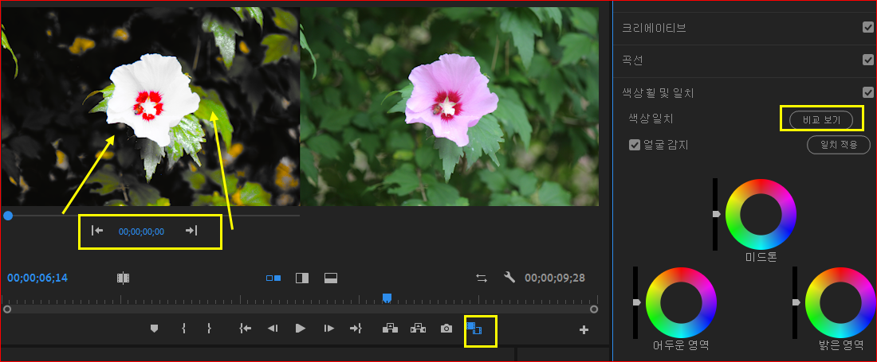Collapse the 색상 휠 및 일치 section
This screenshot has width=877, height=362.
coord(658,93)
